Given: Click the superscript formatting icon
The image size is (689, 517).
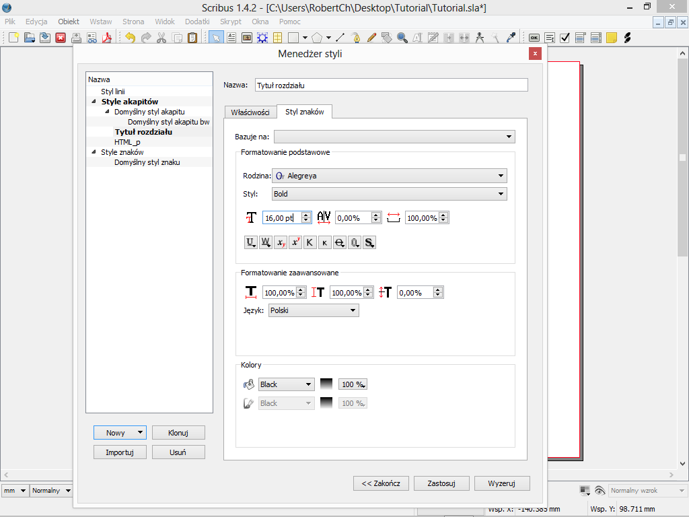Looking at the screenshot, I should [295, 242].
